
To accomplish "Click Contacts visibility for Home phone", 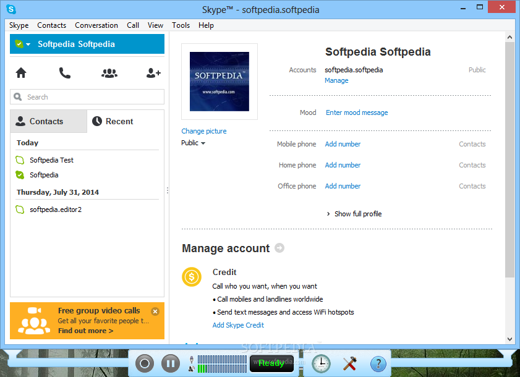I will click(x=472, y=165).
